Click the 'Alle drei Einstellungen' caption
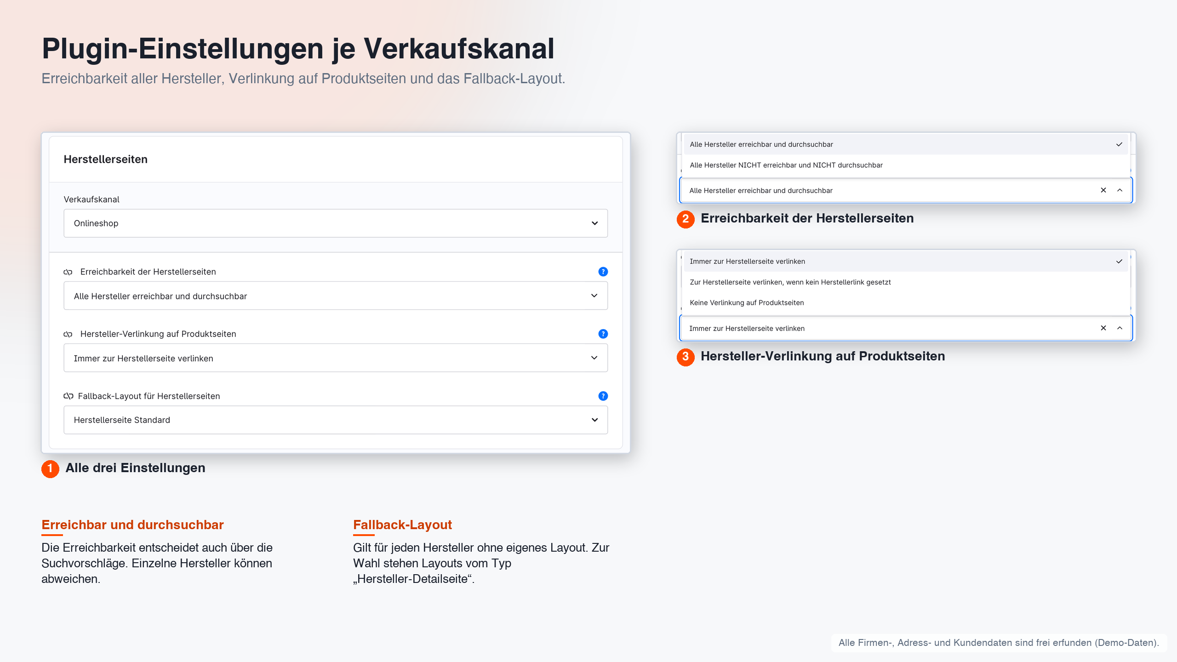 click(135, 468)
